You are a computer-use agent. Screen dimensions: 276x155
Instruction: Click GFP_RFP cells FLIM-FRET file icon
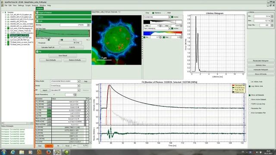tap(8, 37)
